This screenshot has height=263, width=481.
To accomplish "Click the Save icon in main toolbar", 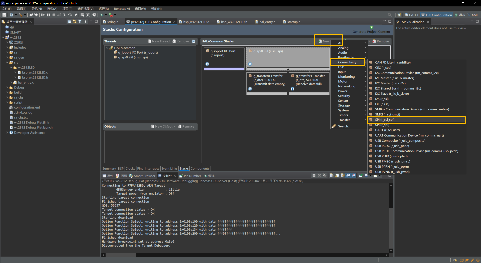I will 4,15.
